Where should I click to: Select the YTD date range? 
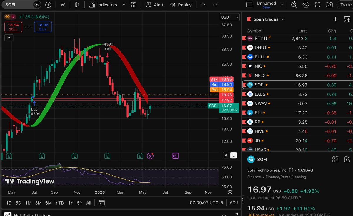click(x=60, y=203)
